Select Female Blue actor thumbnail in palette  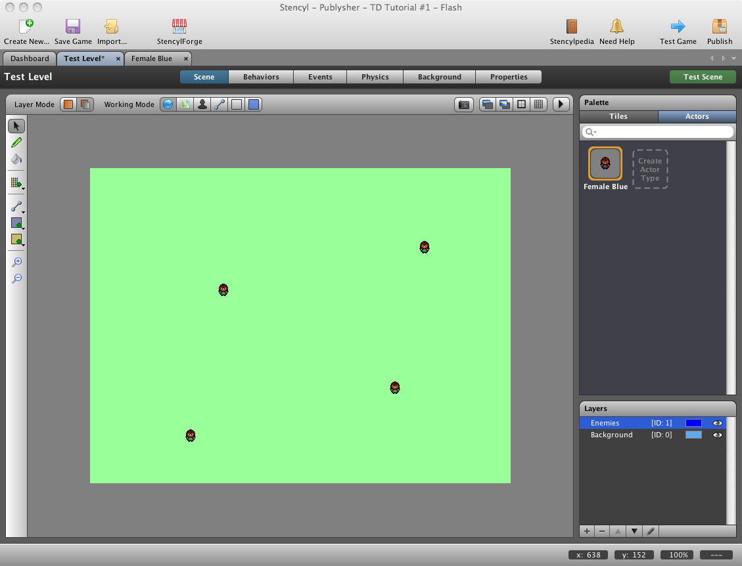(605, 163)
